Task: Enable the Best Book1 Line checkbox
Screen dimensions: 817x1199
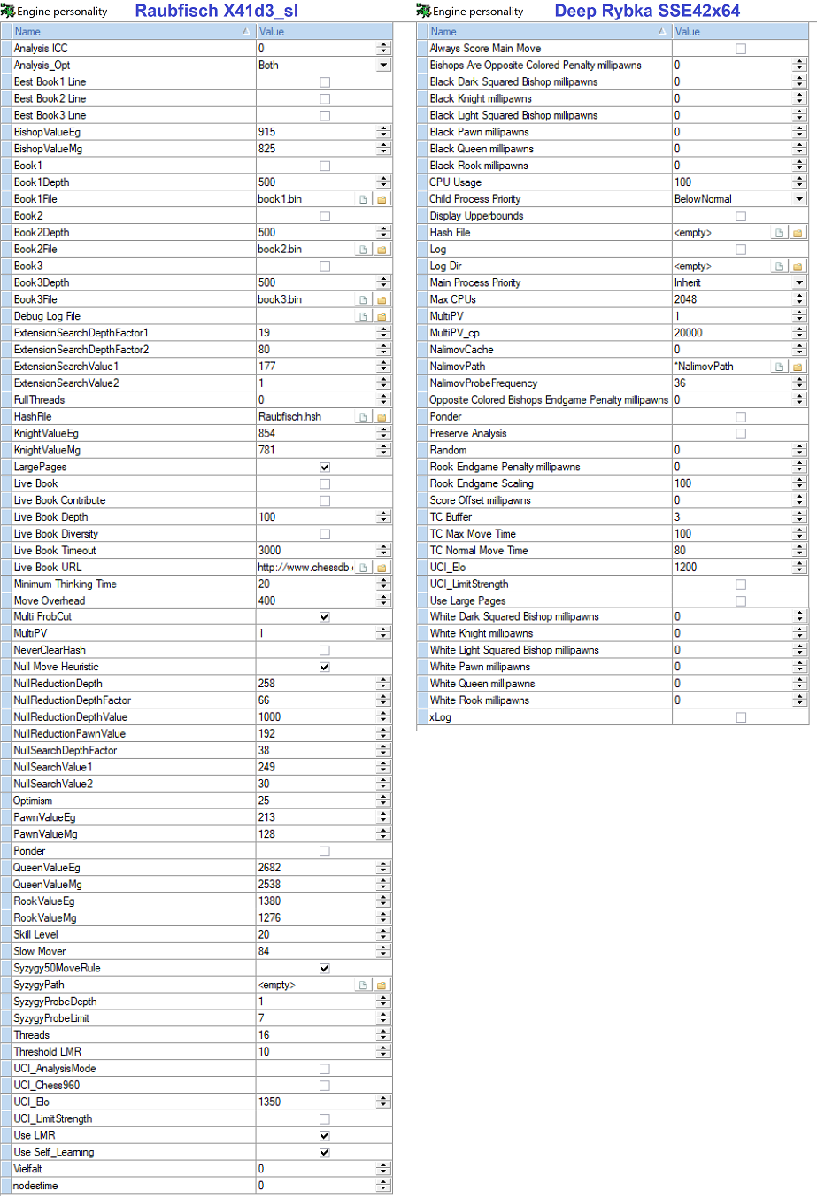Action: click(325, 82)
